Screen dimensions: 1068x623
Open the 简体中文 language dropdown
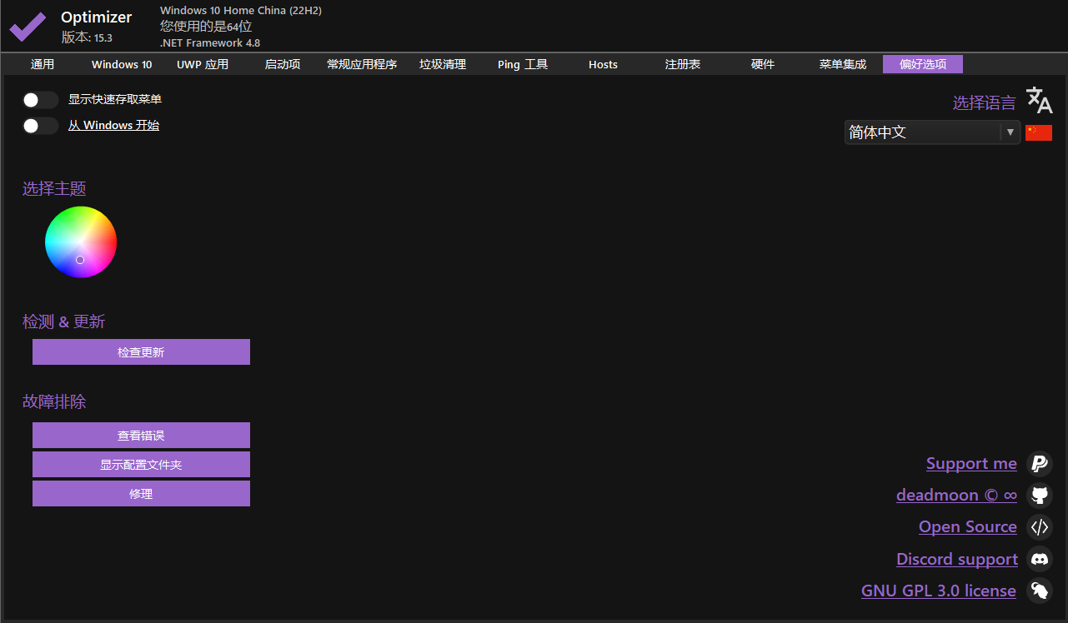click(x=932, y=132)
